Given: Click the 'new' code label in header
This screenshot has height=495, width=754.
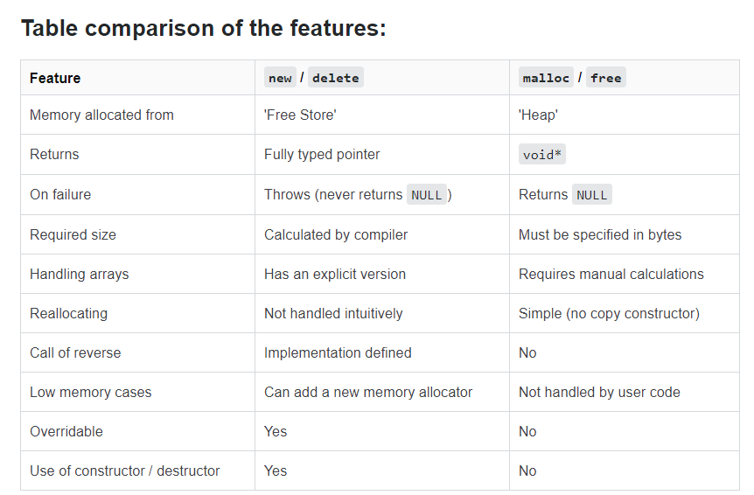Looking at the screenshot, I should coord(280,78).
